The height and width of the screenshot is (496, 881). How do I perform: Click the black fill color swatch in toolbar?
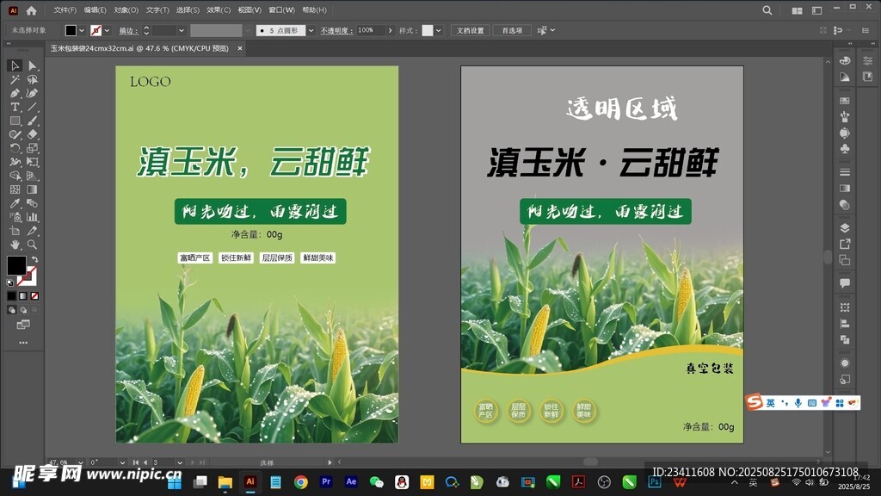click(x=16, y=265)
